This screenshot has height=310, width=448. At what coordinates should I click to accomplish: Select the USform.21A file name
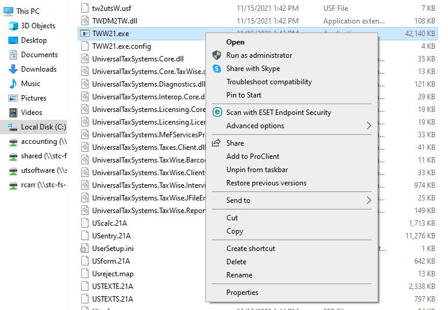[x=111, y=261]
